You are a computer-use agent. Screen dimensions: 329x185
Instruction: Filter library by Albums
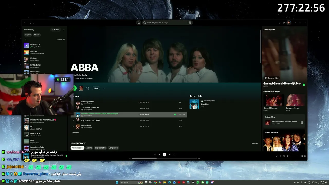(37, 35)
